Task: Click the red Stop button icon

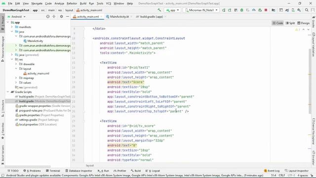Action: point(266,10)
